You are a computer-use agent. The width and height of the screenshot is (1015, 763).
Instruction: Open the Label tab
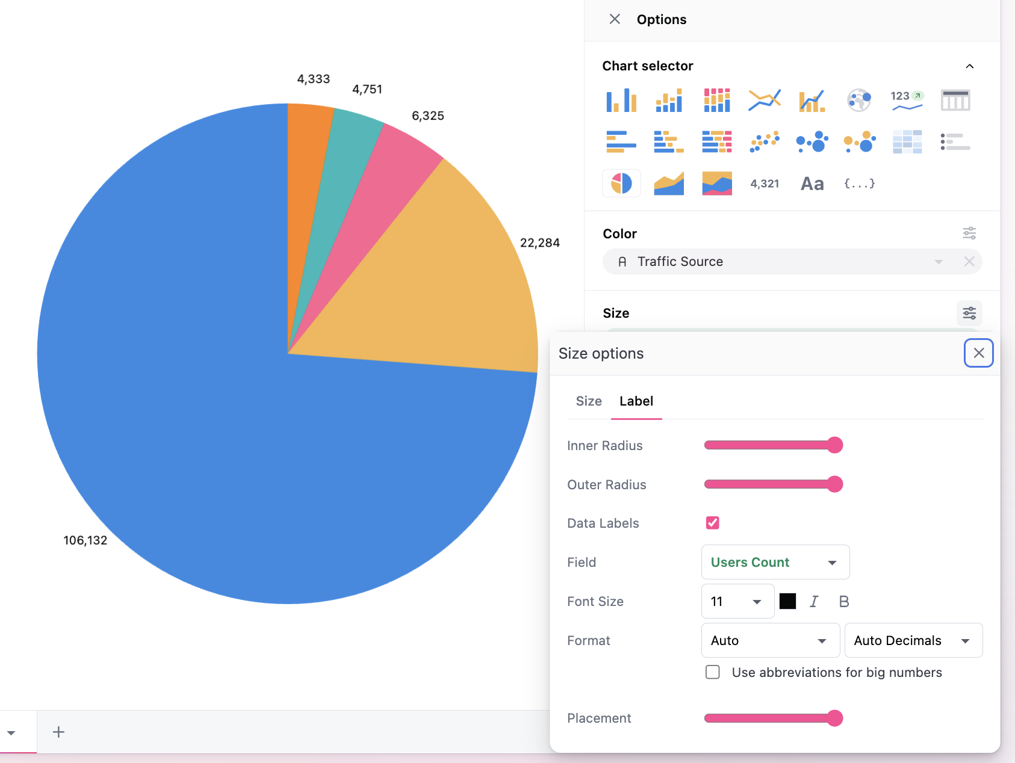(x=636, y=401)
